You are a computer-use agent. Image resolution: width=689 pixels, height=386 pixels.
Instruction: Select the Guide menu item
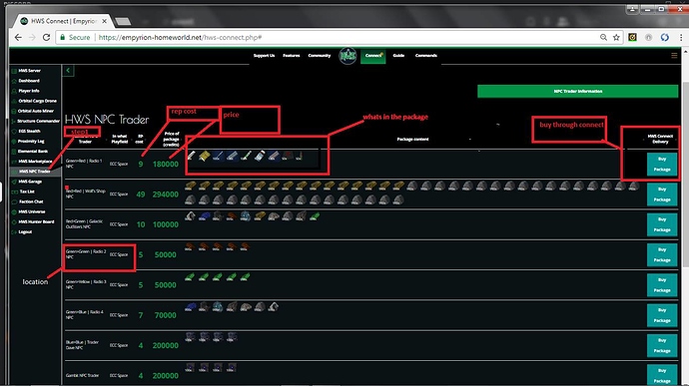(x=398, y=55)
